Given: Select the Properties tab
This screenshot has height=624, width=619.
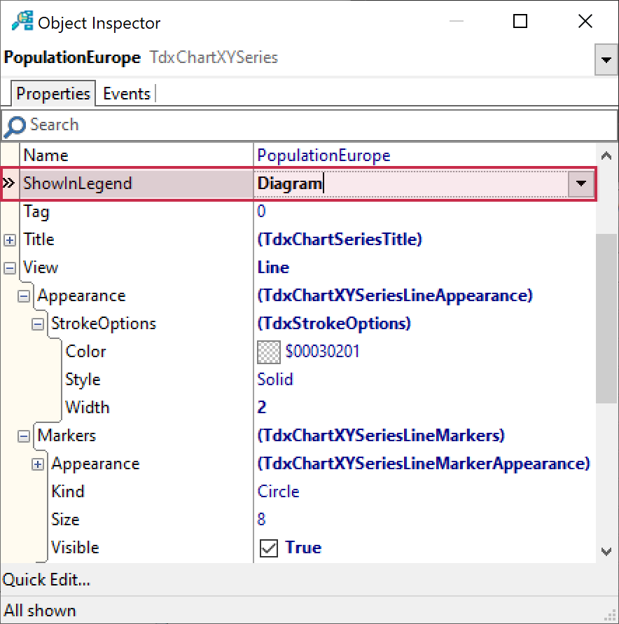Looking at the screenshot, I should (x=53, y=94).
